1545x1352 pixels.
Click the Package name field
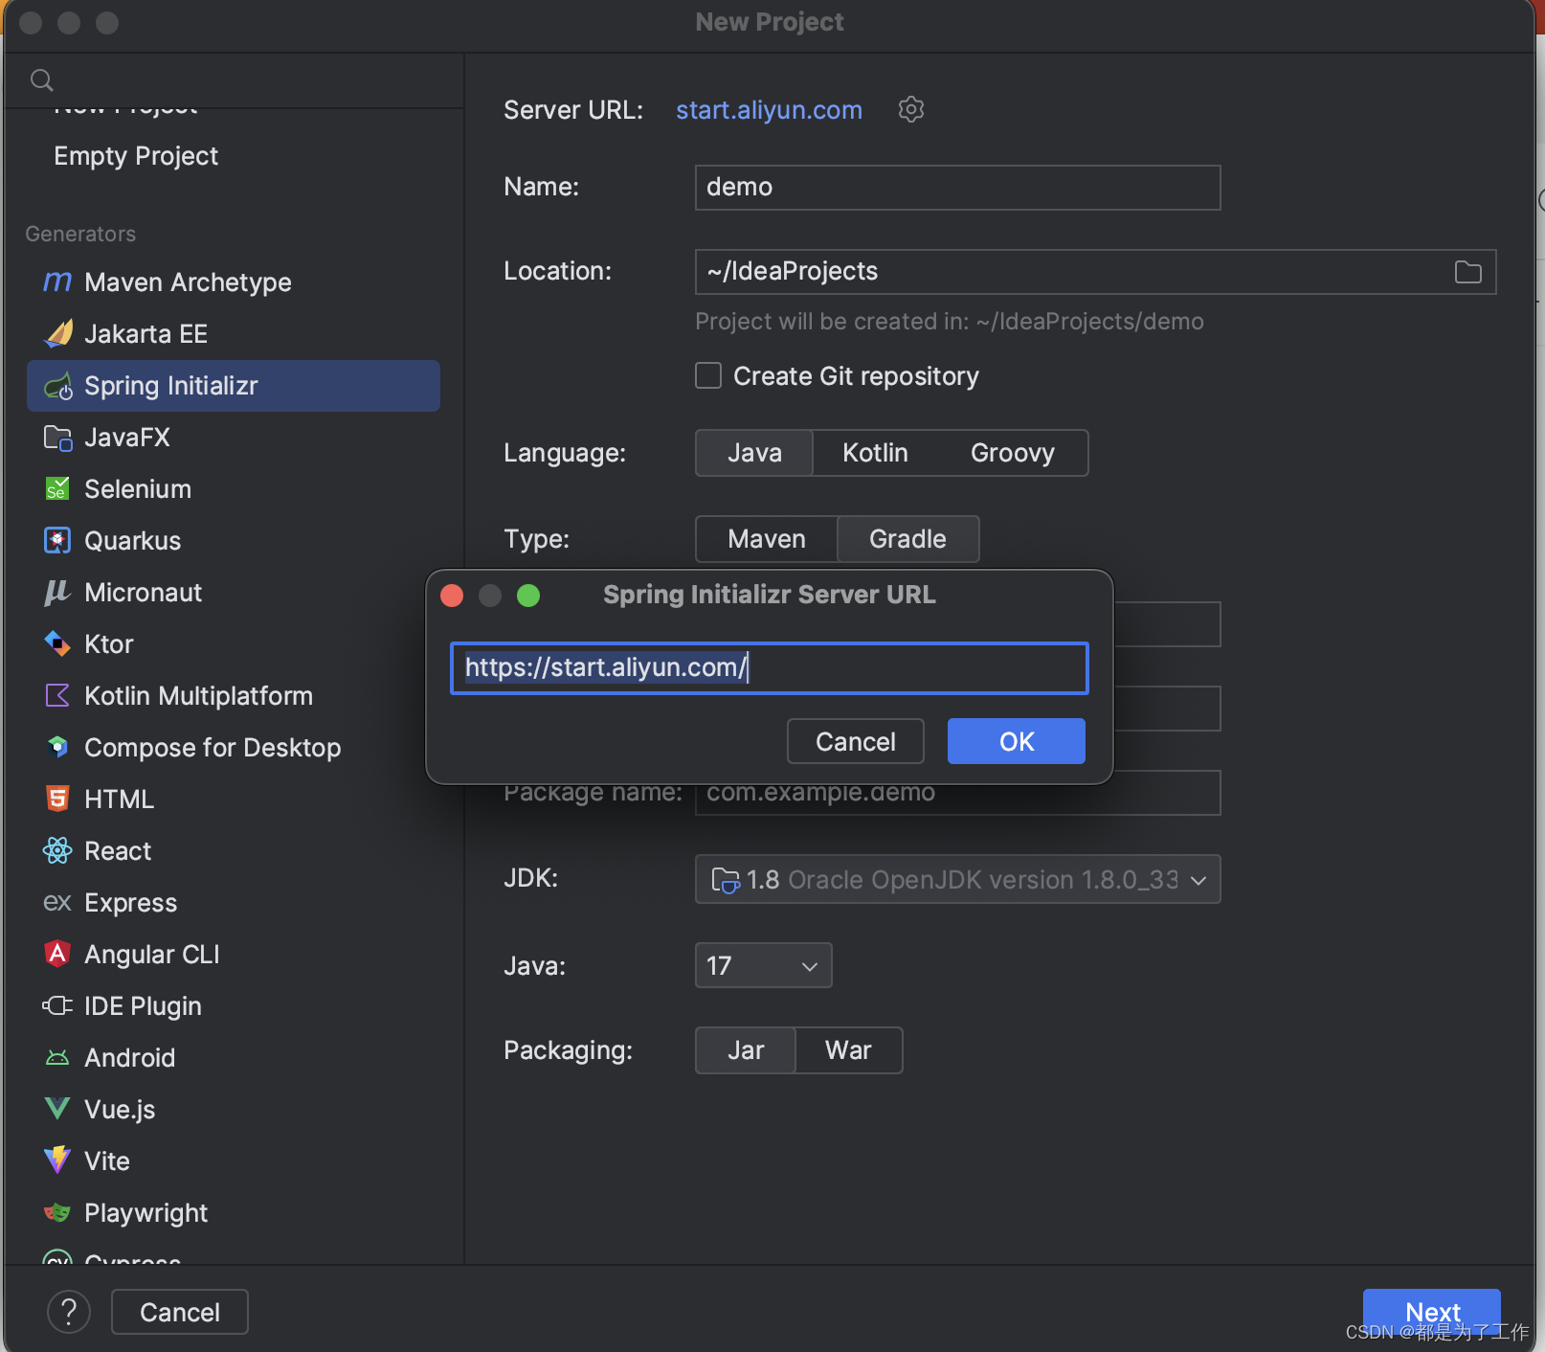coord(957,794)
